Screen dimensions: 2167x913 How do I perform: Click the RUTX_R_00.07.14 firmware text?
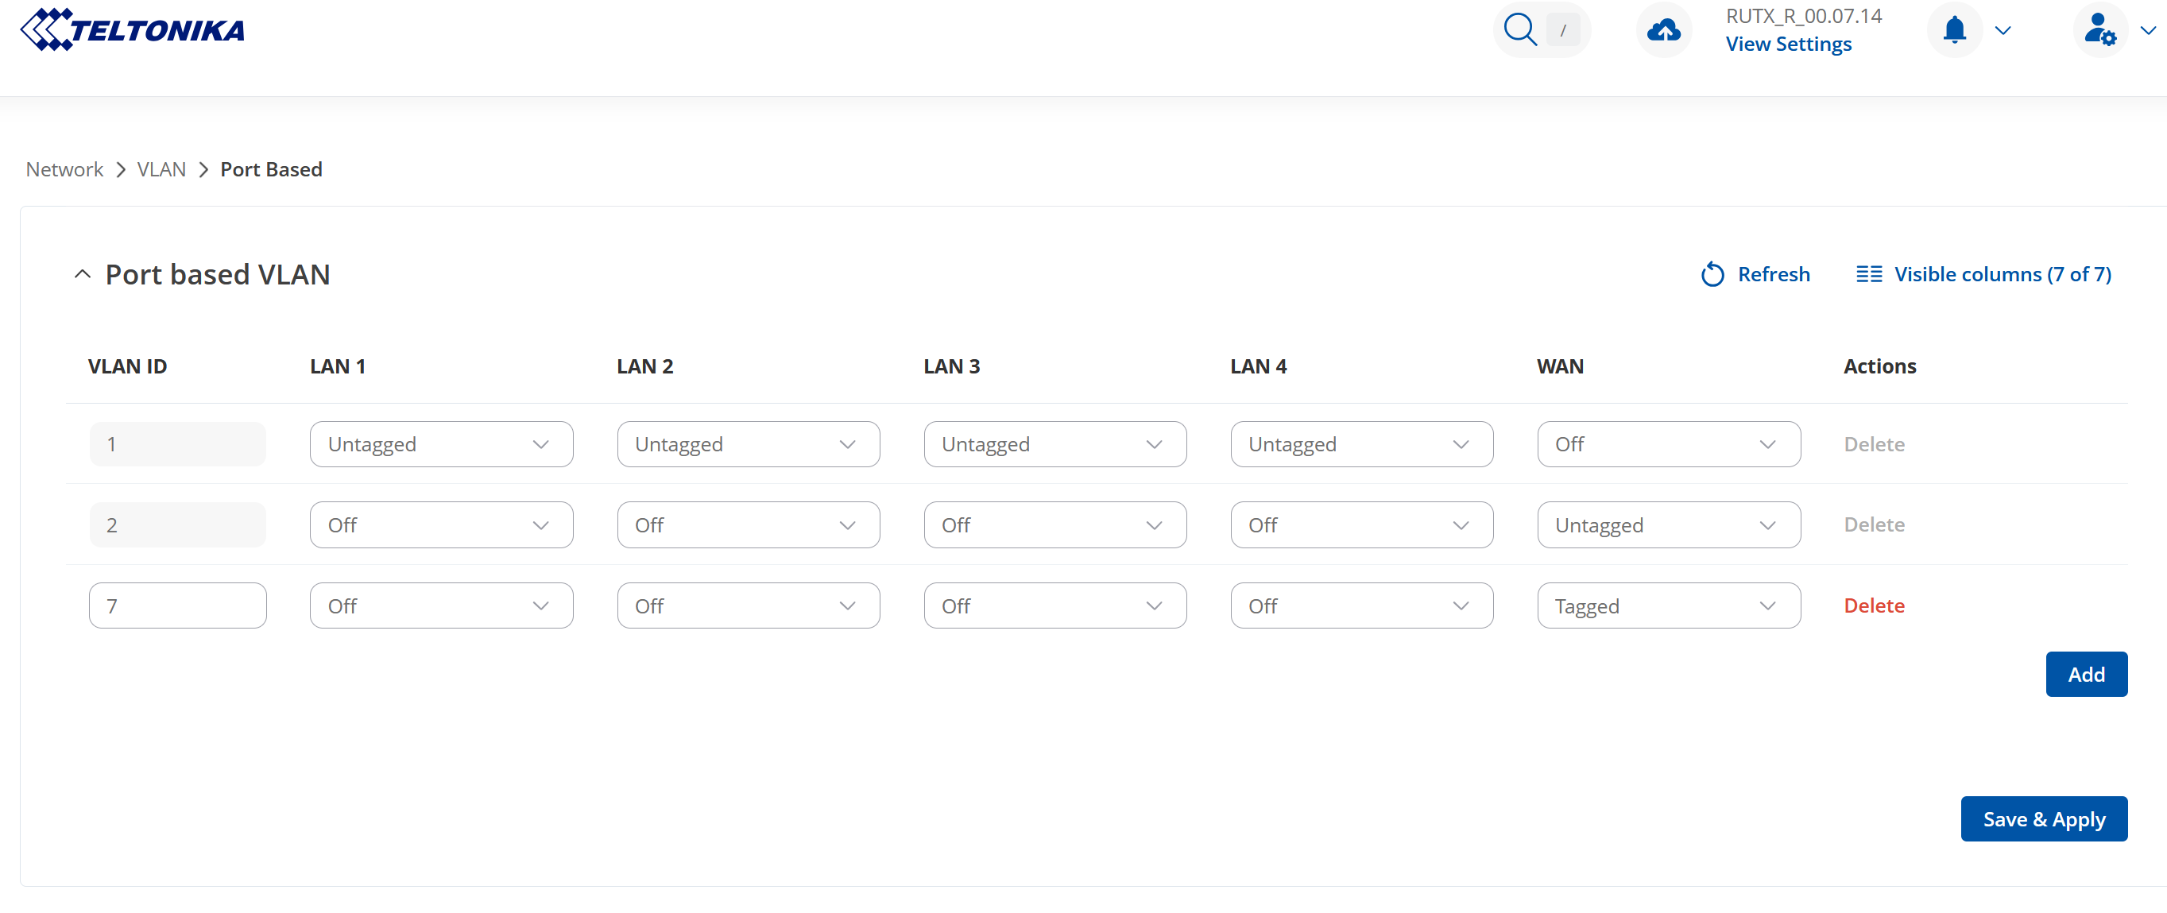[x=1804, y=16]
